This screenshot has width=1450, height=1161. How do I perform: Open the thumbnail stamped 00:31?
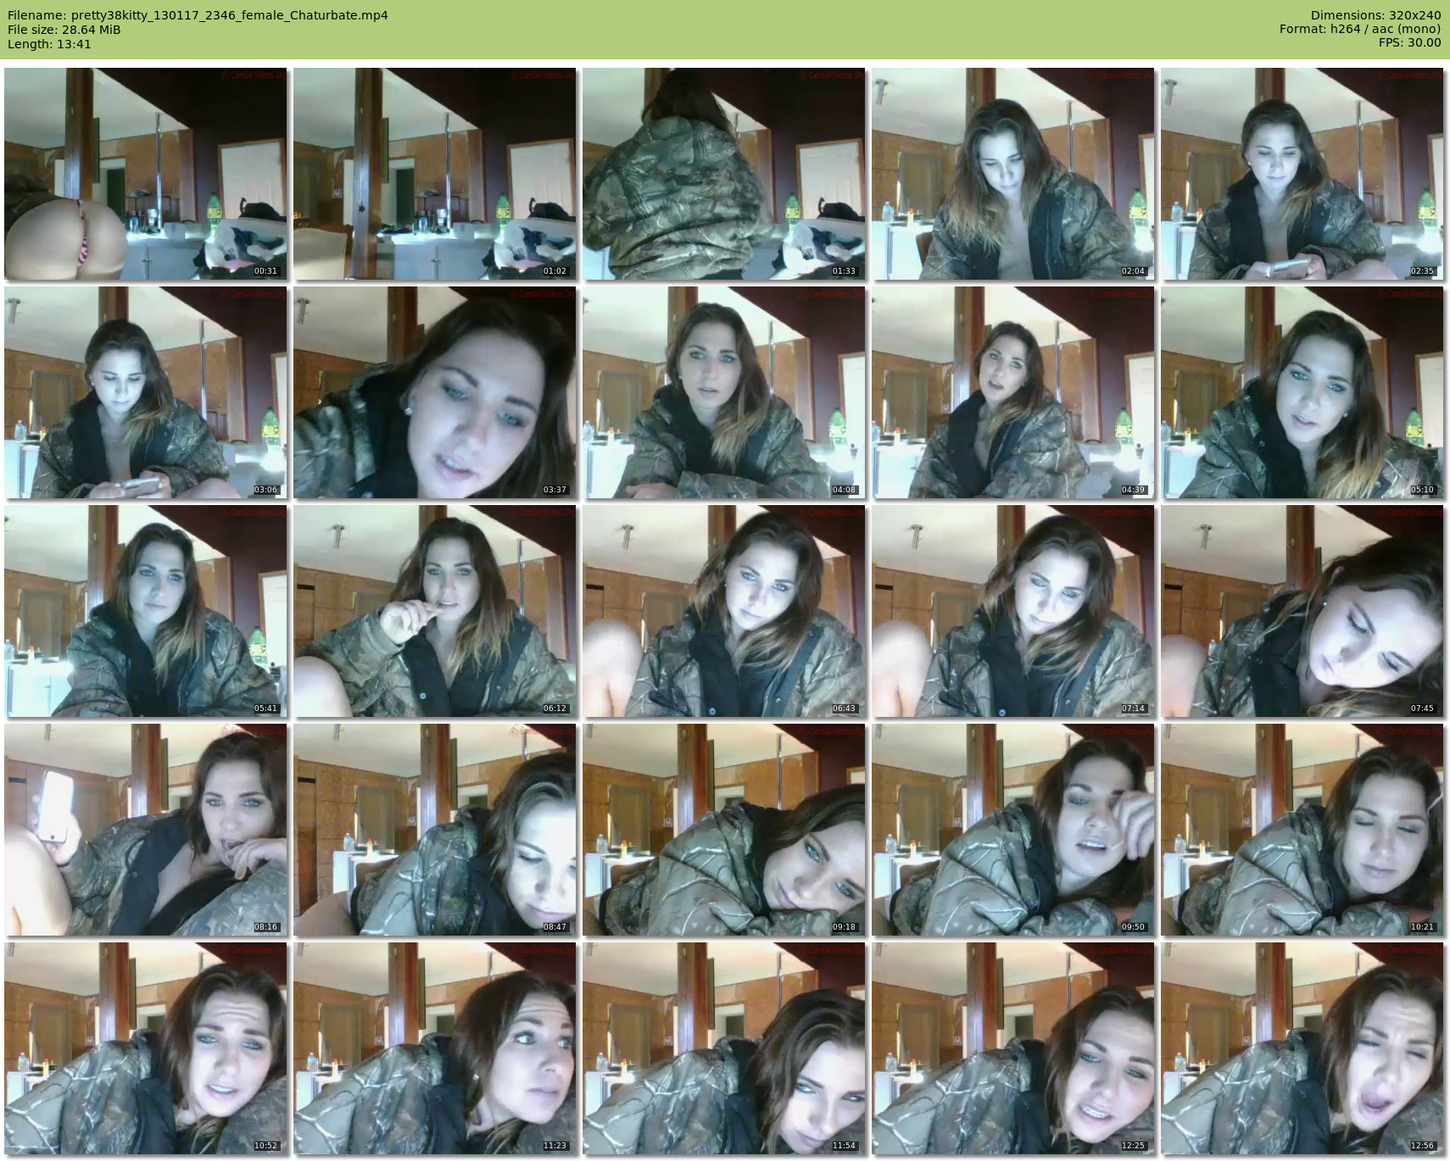(x=146, y=174)
